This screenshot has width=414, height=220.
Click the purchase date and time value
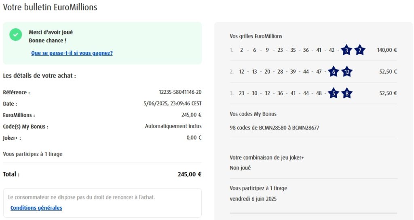click(x=172, y=104)
